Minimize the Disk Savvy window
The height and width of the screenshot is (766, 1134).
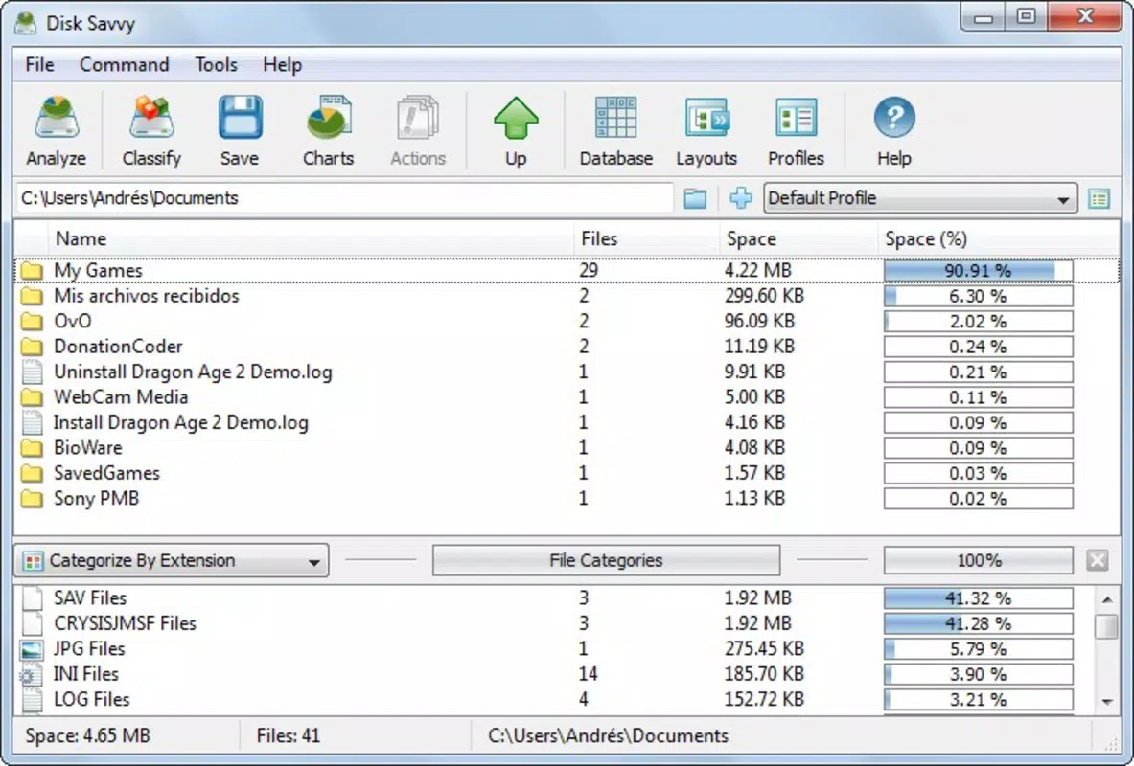984,16
